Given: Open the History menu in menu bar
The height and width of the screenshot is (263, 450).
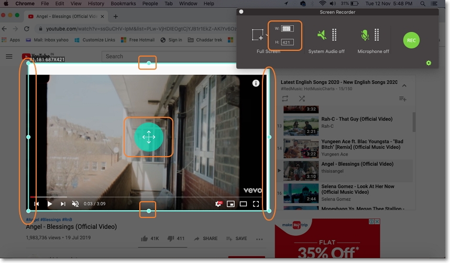Looking at the screenshot, I should pyautogui.click(x=96, y=3).
